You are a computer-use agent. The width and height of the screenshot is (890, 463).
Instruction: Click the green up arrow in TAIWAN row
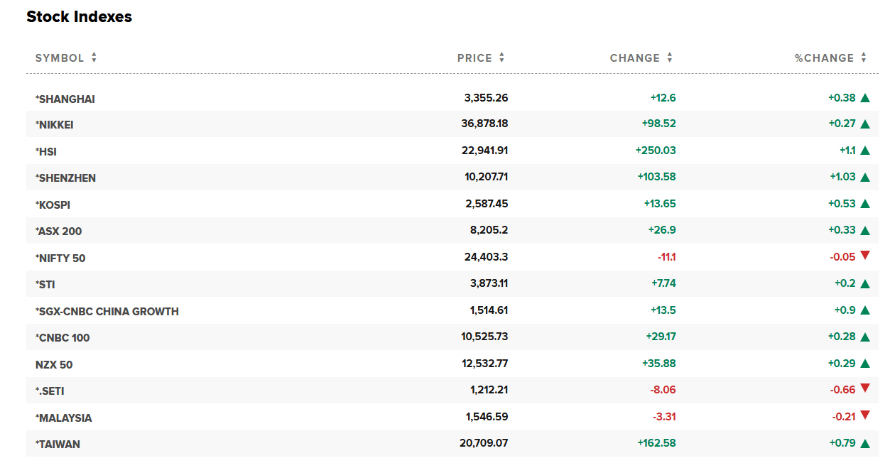864,444
